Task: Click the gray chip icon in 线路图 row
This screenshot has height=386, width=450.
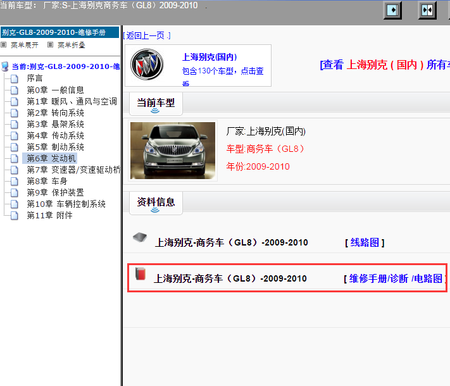Action: tap(140, 237)
